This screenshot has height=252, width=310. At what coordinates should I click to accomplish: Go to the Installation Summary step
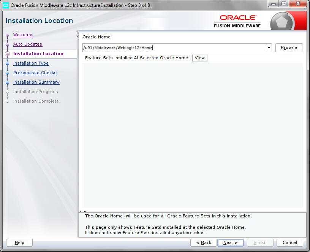pos(36,82)
